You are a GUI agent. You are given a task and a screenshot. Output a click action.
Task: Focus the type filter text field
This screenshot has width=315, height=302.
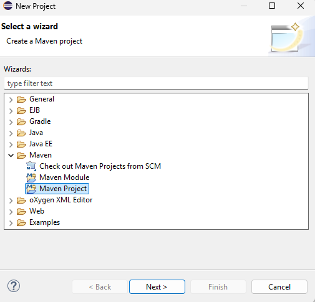click(x=156, y=83)
